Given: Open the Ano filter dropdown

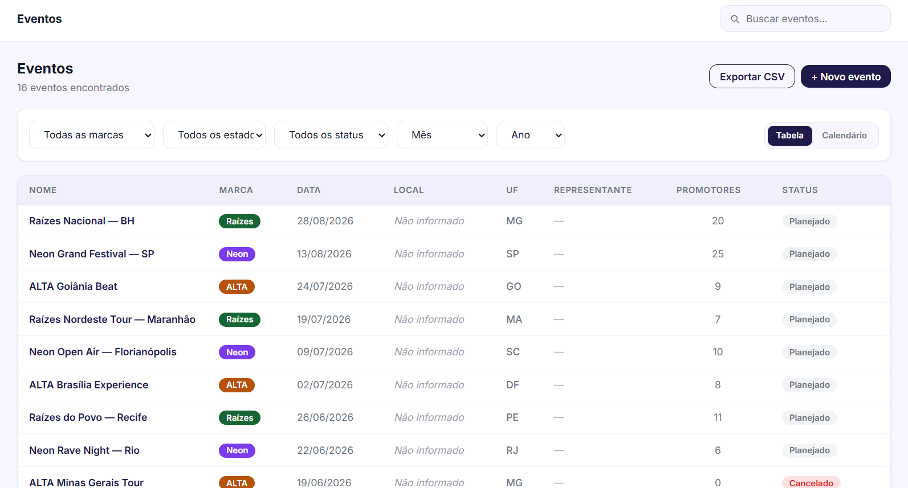Looking at the screenshot, I should (531, 135).
